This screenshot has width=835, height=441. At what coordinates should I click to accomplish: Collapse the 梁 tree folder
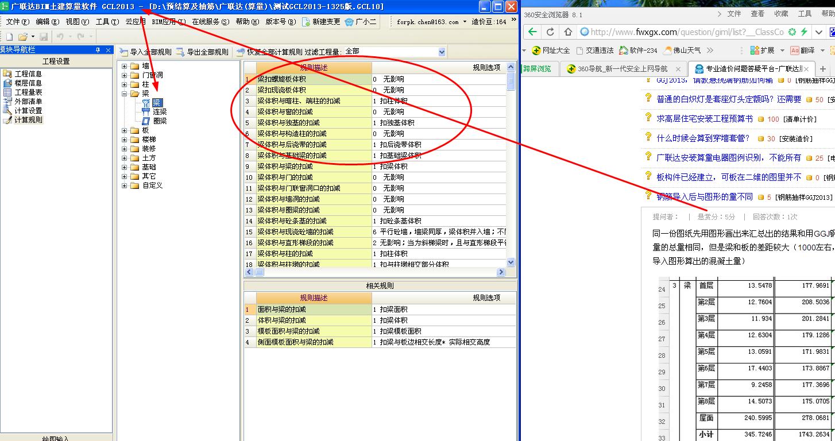[124, 94]
